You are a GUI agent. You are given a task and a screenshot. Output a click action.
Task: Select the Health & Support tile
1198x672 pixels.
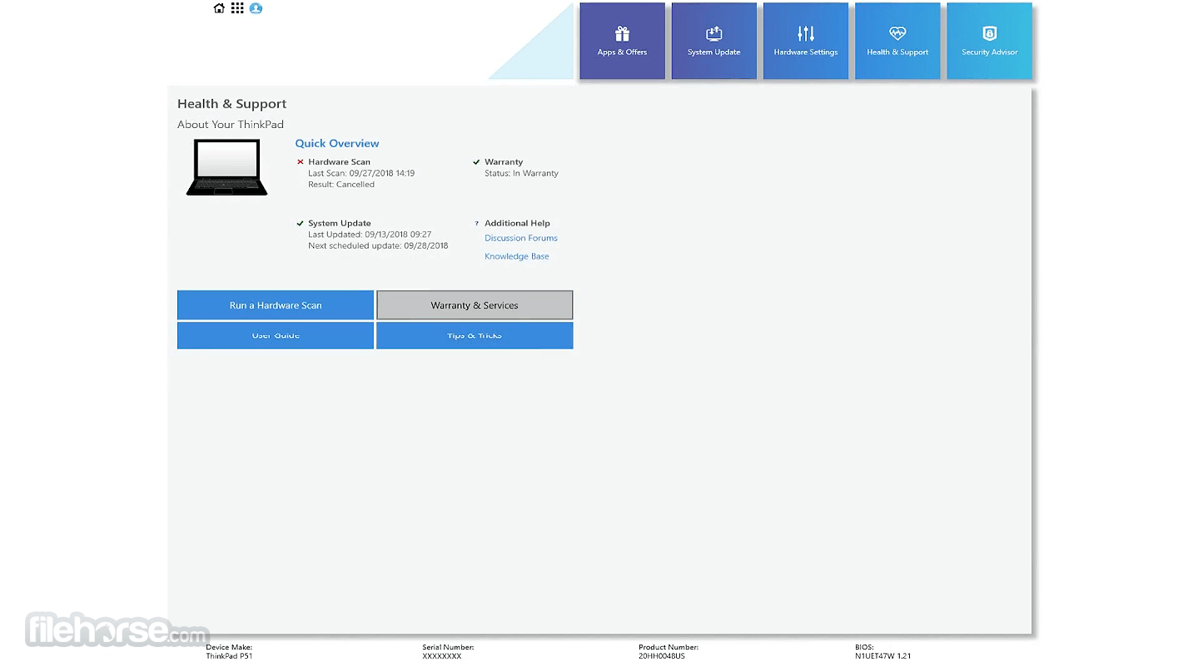[x=897, y=41]
